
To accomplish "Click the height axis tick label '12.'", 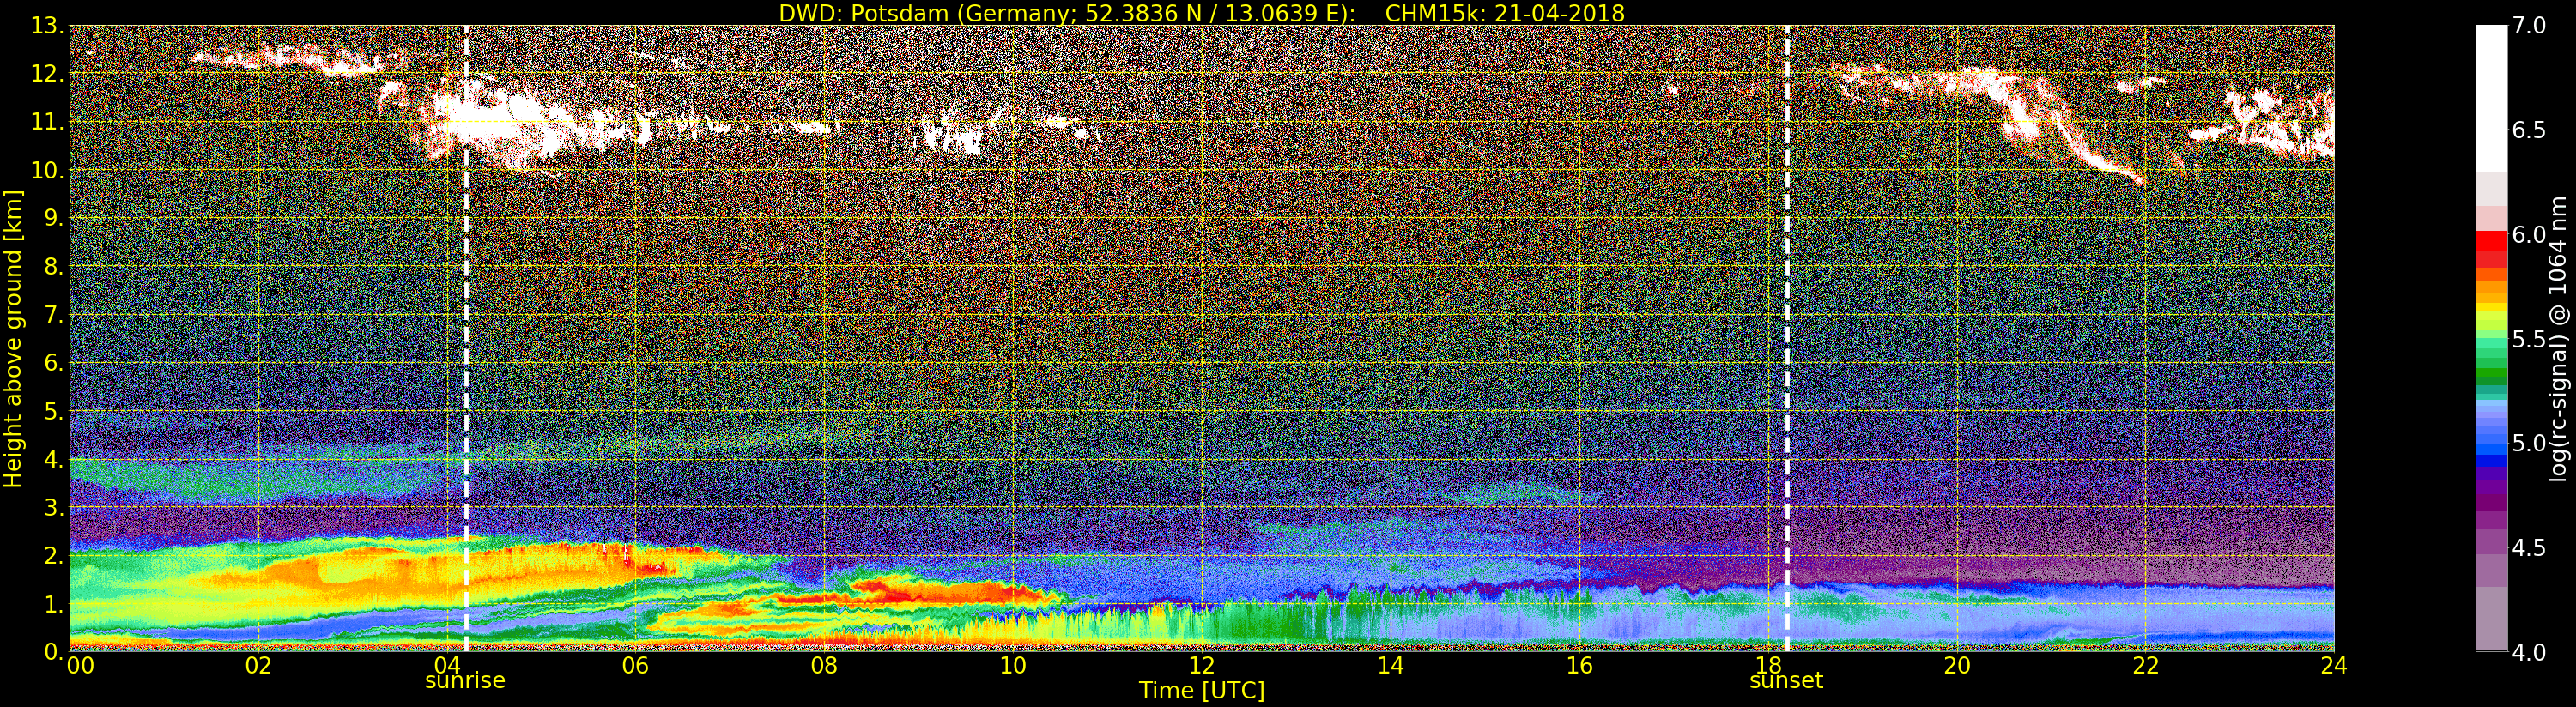I will (x=47, y=74).
